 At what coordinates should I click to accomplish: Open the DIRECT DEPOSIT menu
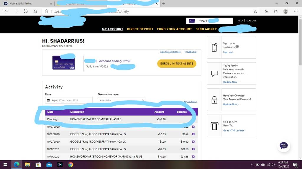[x=140, y=29]
